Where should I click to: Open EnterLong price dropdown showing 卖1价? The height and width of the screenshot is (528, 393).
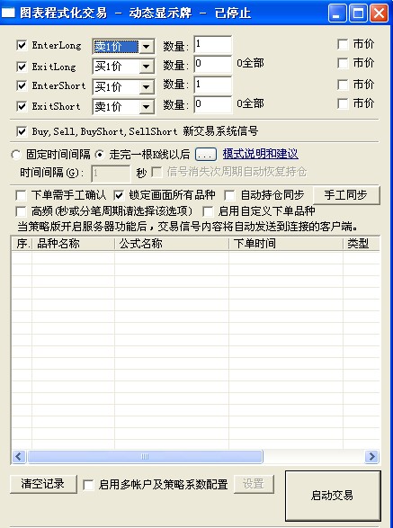click(147, 47)
